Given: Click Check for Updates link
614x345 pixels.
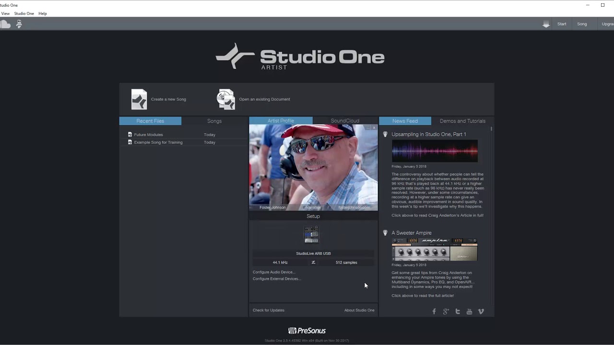Looking at the screenshot, I should [269, 310].
